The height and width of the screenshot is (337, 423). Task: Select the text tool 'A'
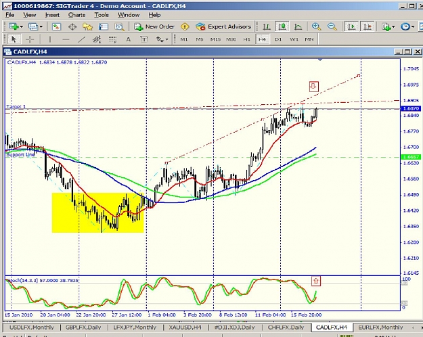click(129, 39)
